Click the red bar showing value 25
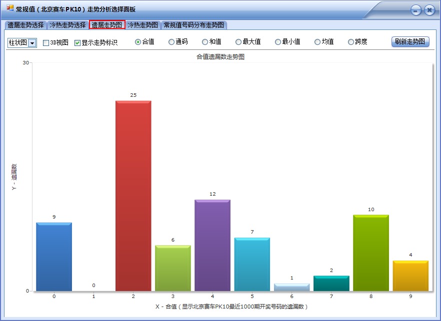The height and width of the screenshot is (321, 441). 133,195
